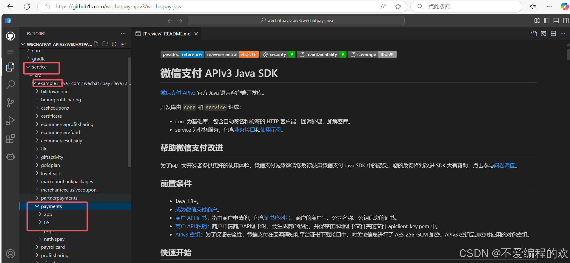The height and width of the screenshot is (263, 570).
Task: Click the Show Source icon in editor toolbar
Action: point(534,34)
